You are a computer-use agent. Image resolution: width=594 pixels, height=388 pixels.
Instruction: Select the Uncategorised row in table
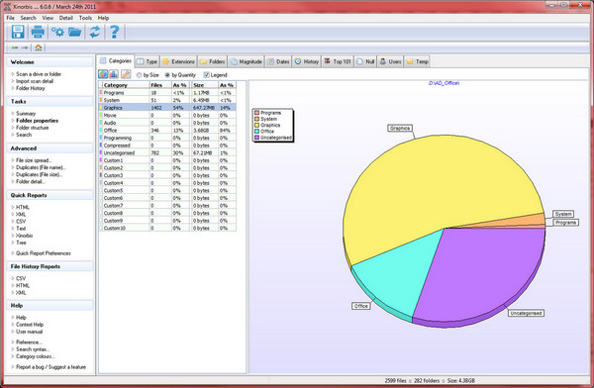click(x=167, y=152)
